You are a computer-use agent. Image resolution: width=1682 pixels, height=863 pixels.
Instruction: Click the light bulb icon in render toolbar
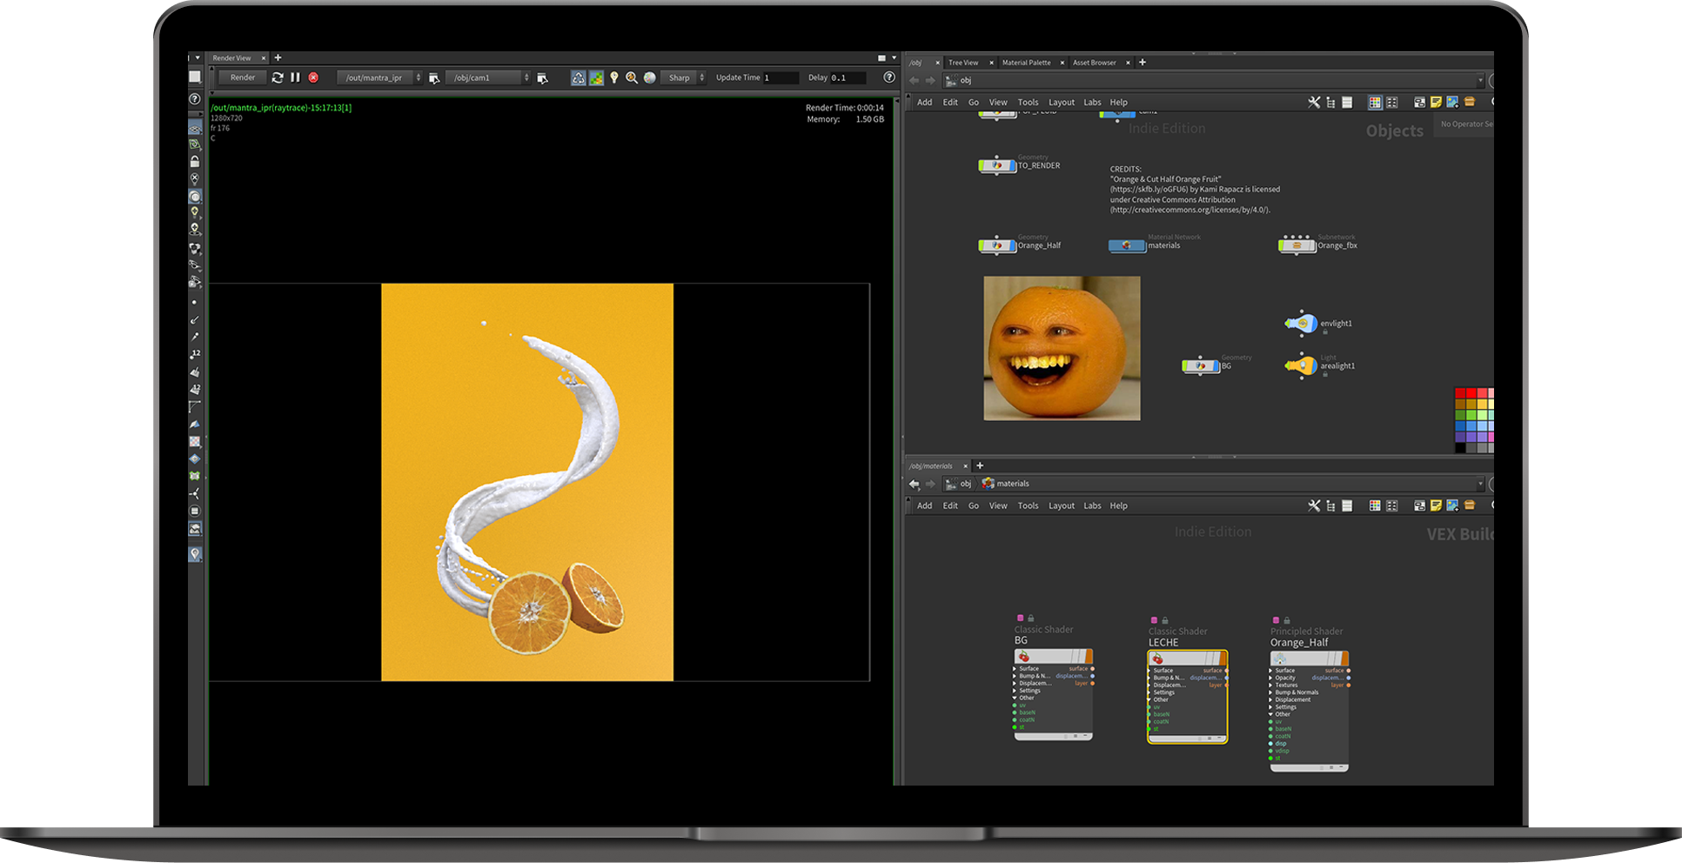614,77
